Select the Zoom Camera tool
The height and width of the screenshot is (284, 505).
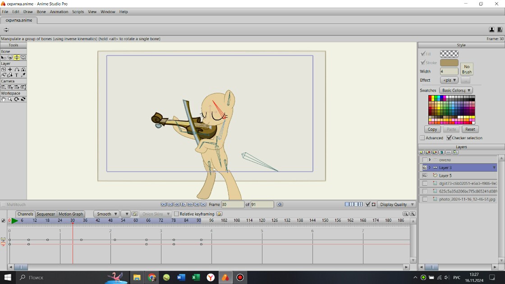pos(10,87)
